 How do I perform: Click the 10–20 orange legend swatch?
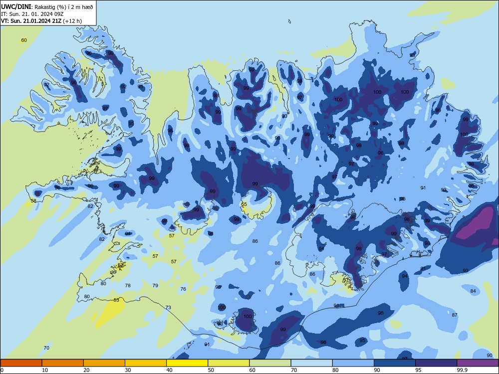63,363
